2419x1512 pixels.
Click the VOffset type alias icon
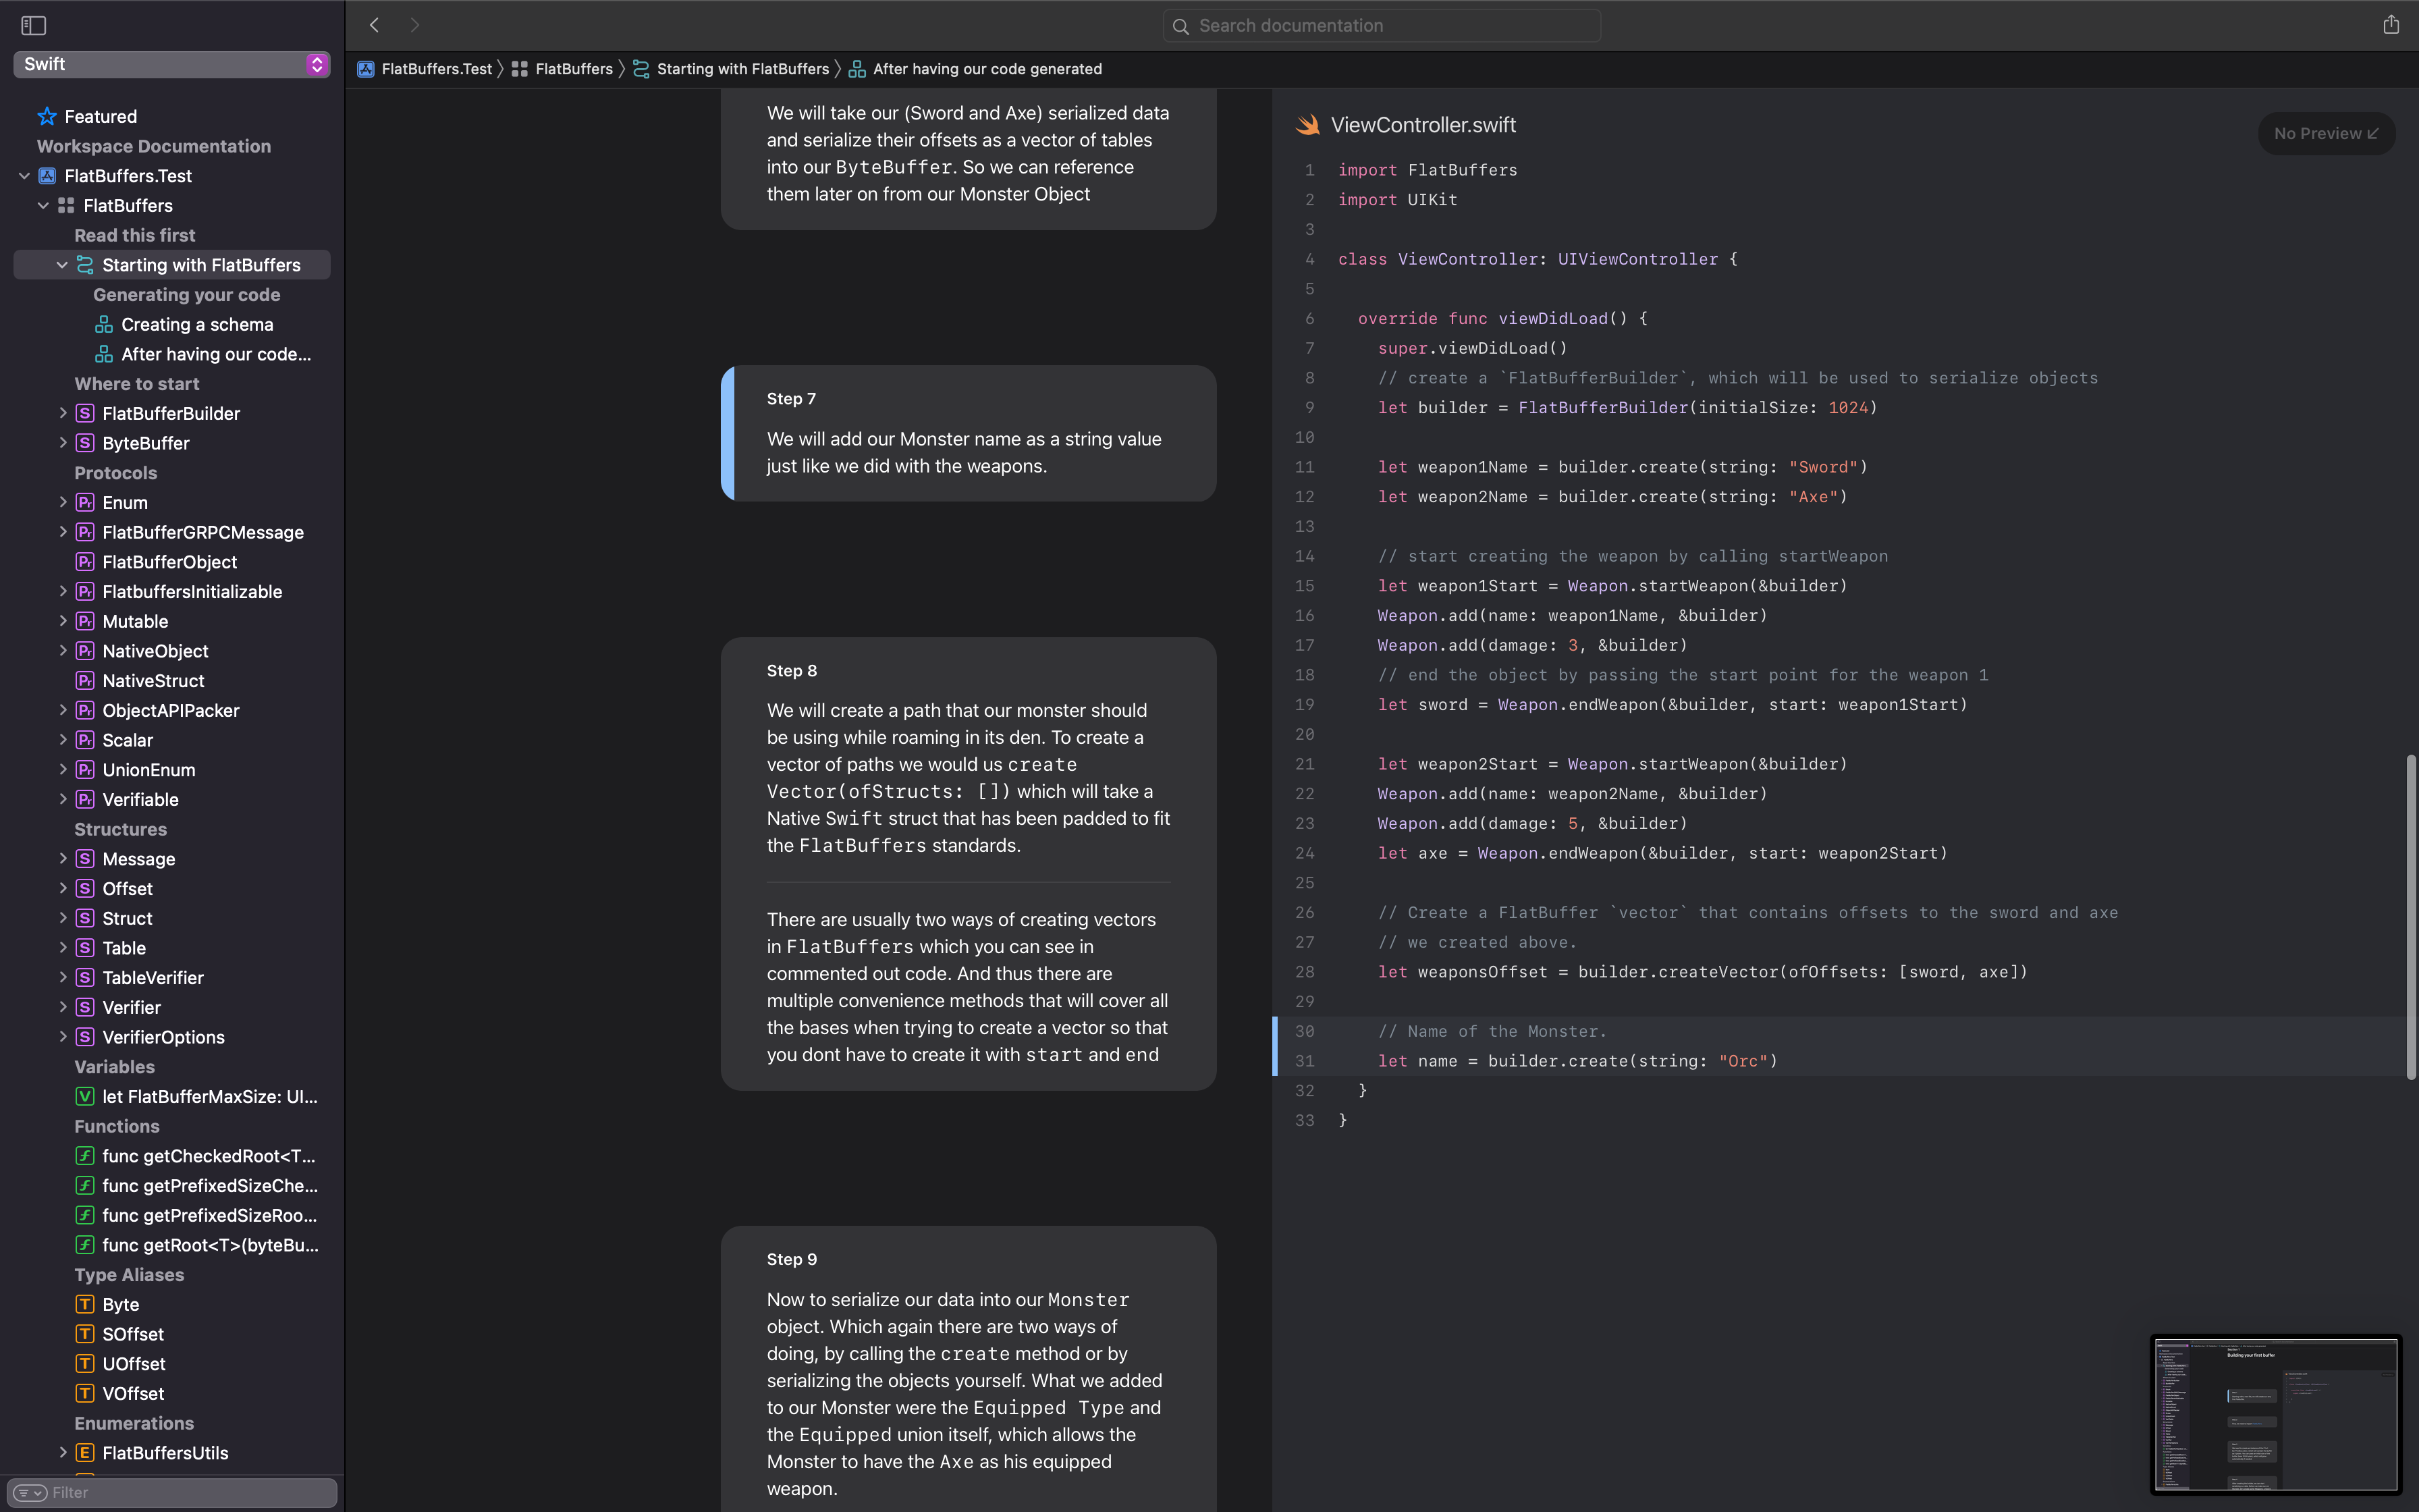[85, 1394]
